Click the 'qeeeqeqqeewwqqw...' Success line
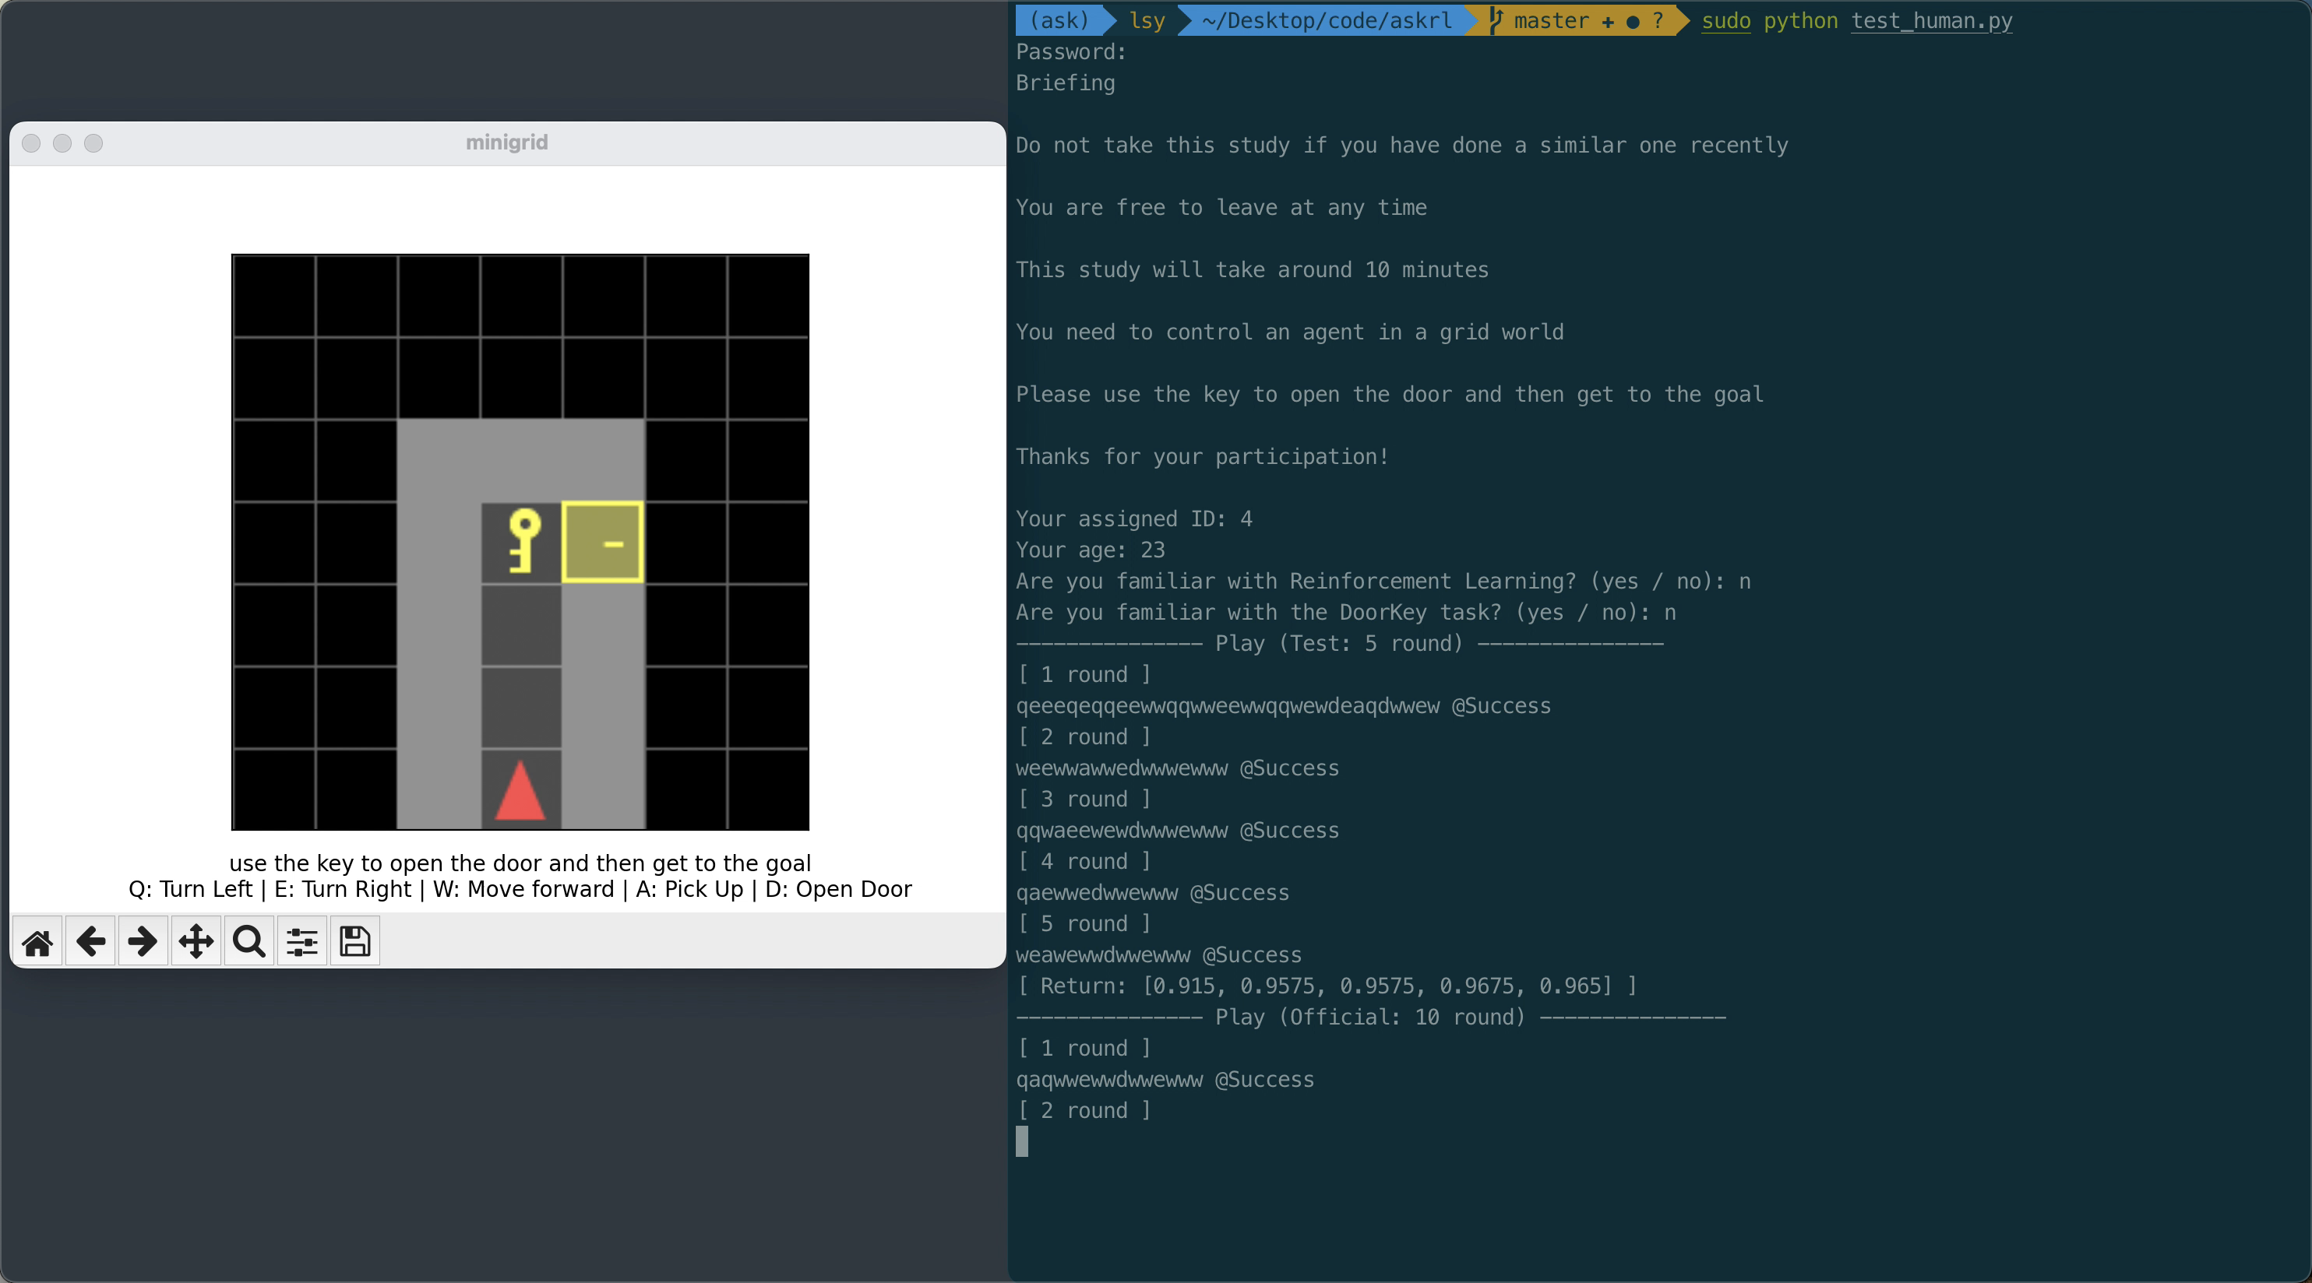Image resolution: width=2312 pixels, height=1283 pixels. (1284, 706)
